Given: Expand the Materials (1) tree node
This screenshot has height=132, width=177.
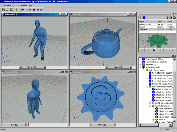Looking at the screenshot, I should 140,65.
